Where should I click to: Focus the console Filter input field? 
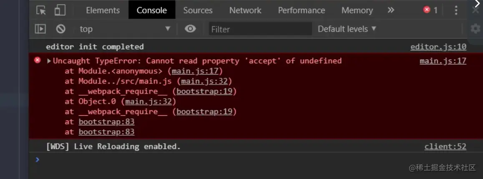260,29
